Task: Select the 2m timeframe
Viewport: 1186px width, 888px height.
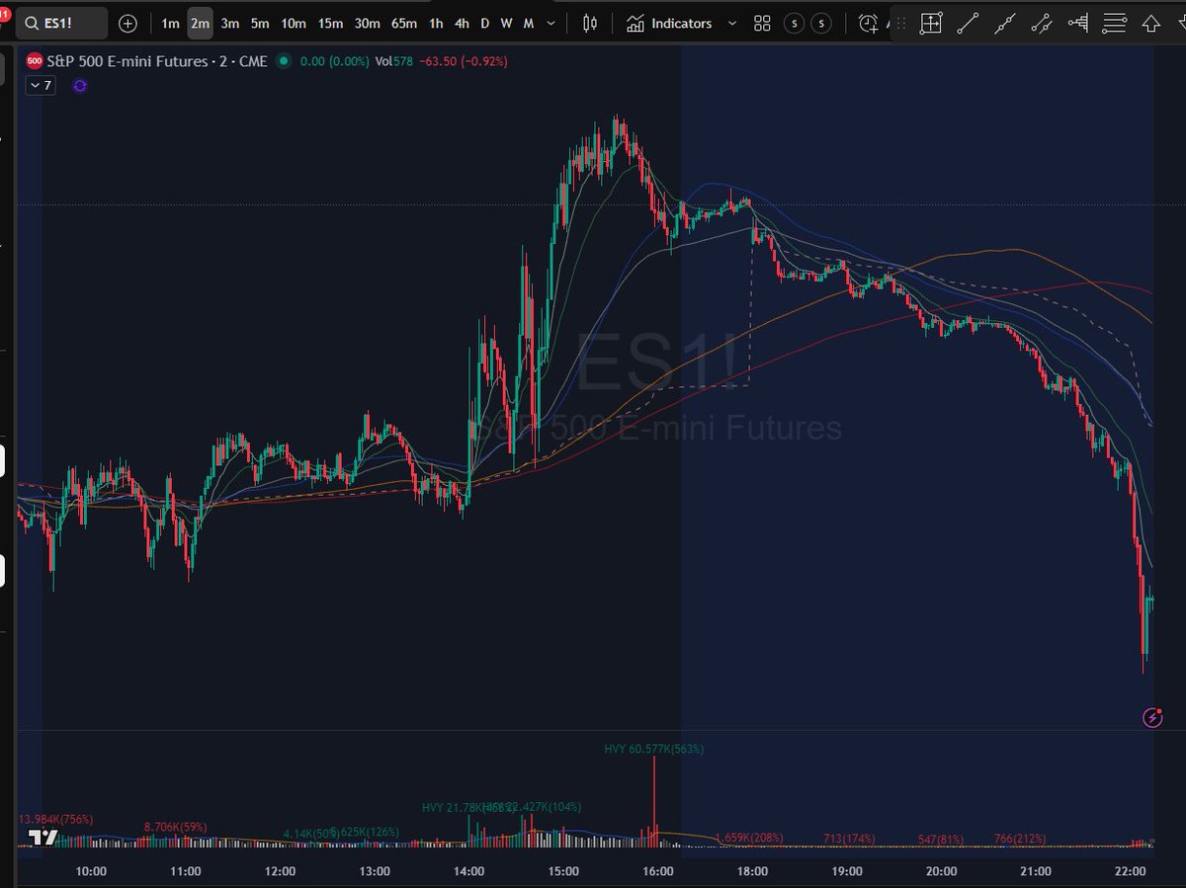Action: coord(200,23)
